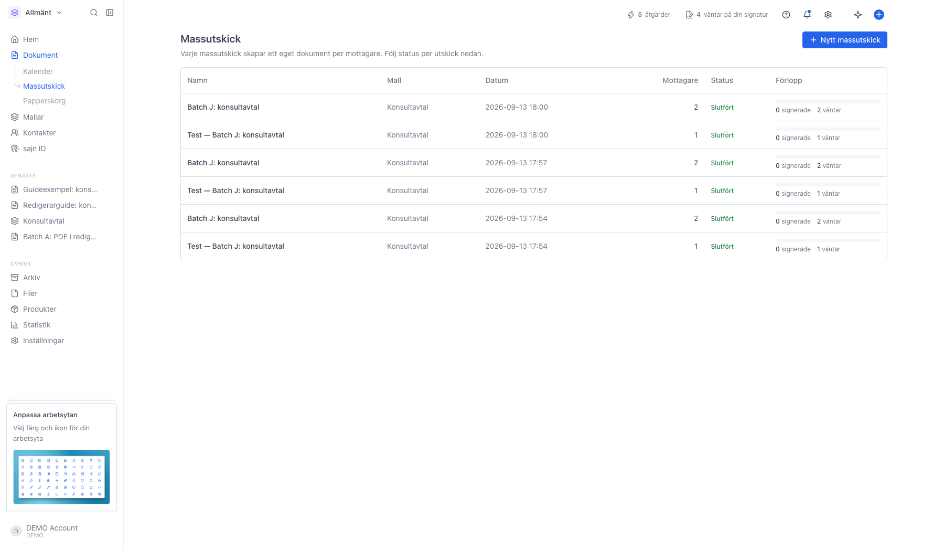Click progress bar of first Batch J row
This screenshot has width=944, height=551.
click(828, 101)
